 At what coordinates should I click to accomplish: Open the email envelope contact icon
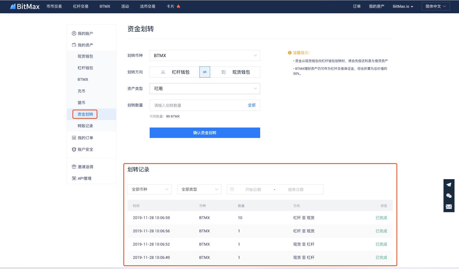[x=449, y=207]
